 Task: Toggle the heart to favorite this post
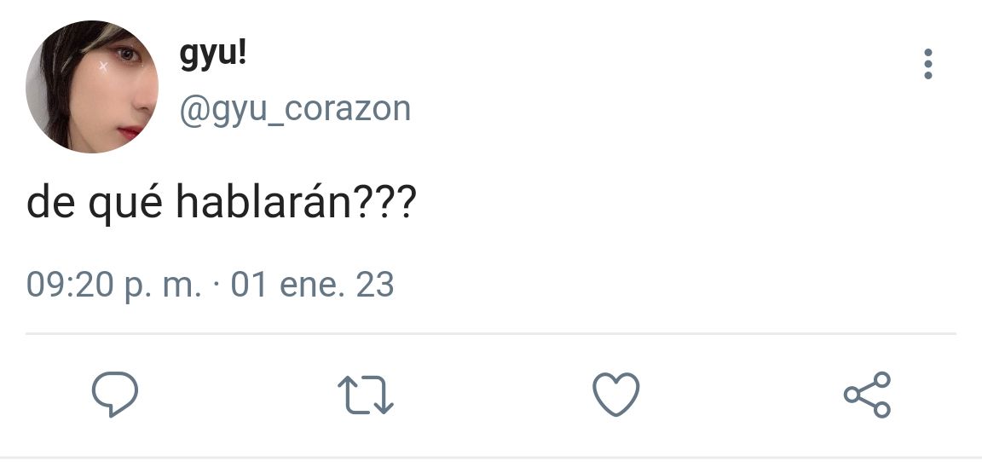click(x=616, y=395)
